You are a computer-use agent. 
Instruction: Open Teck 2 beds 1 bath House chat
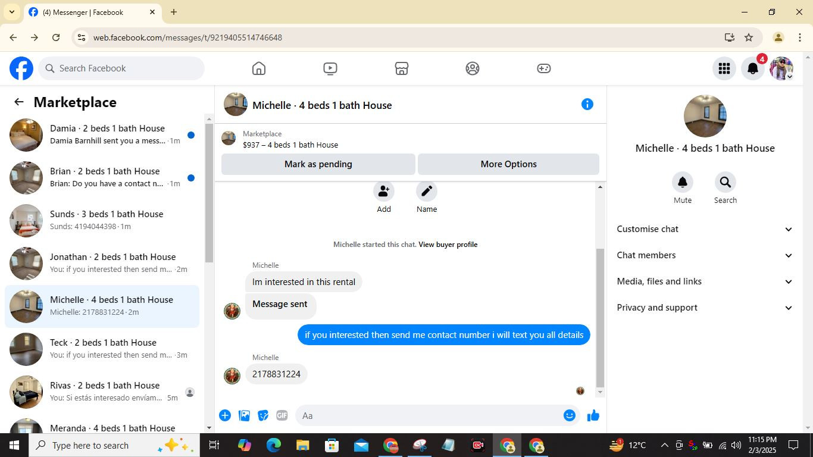[x=102, y=349]
